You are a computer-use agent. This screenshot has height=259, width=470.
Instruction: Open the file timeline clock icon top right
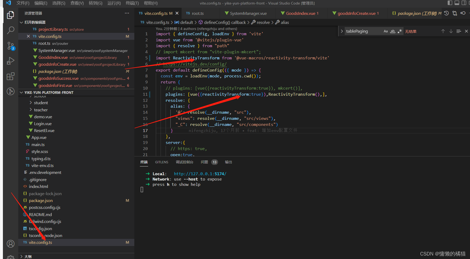pyautogui.click(x=446, y=13)
